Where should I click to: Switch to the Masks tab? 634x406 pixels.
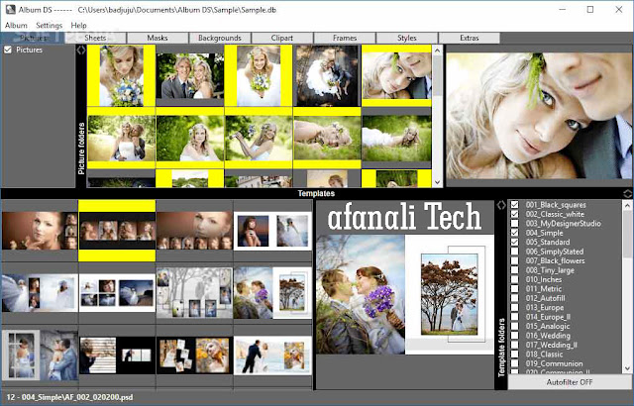[158, 38]
